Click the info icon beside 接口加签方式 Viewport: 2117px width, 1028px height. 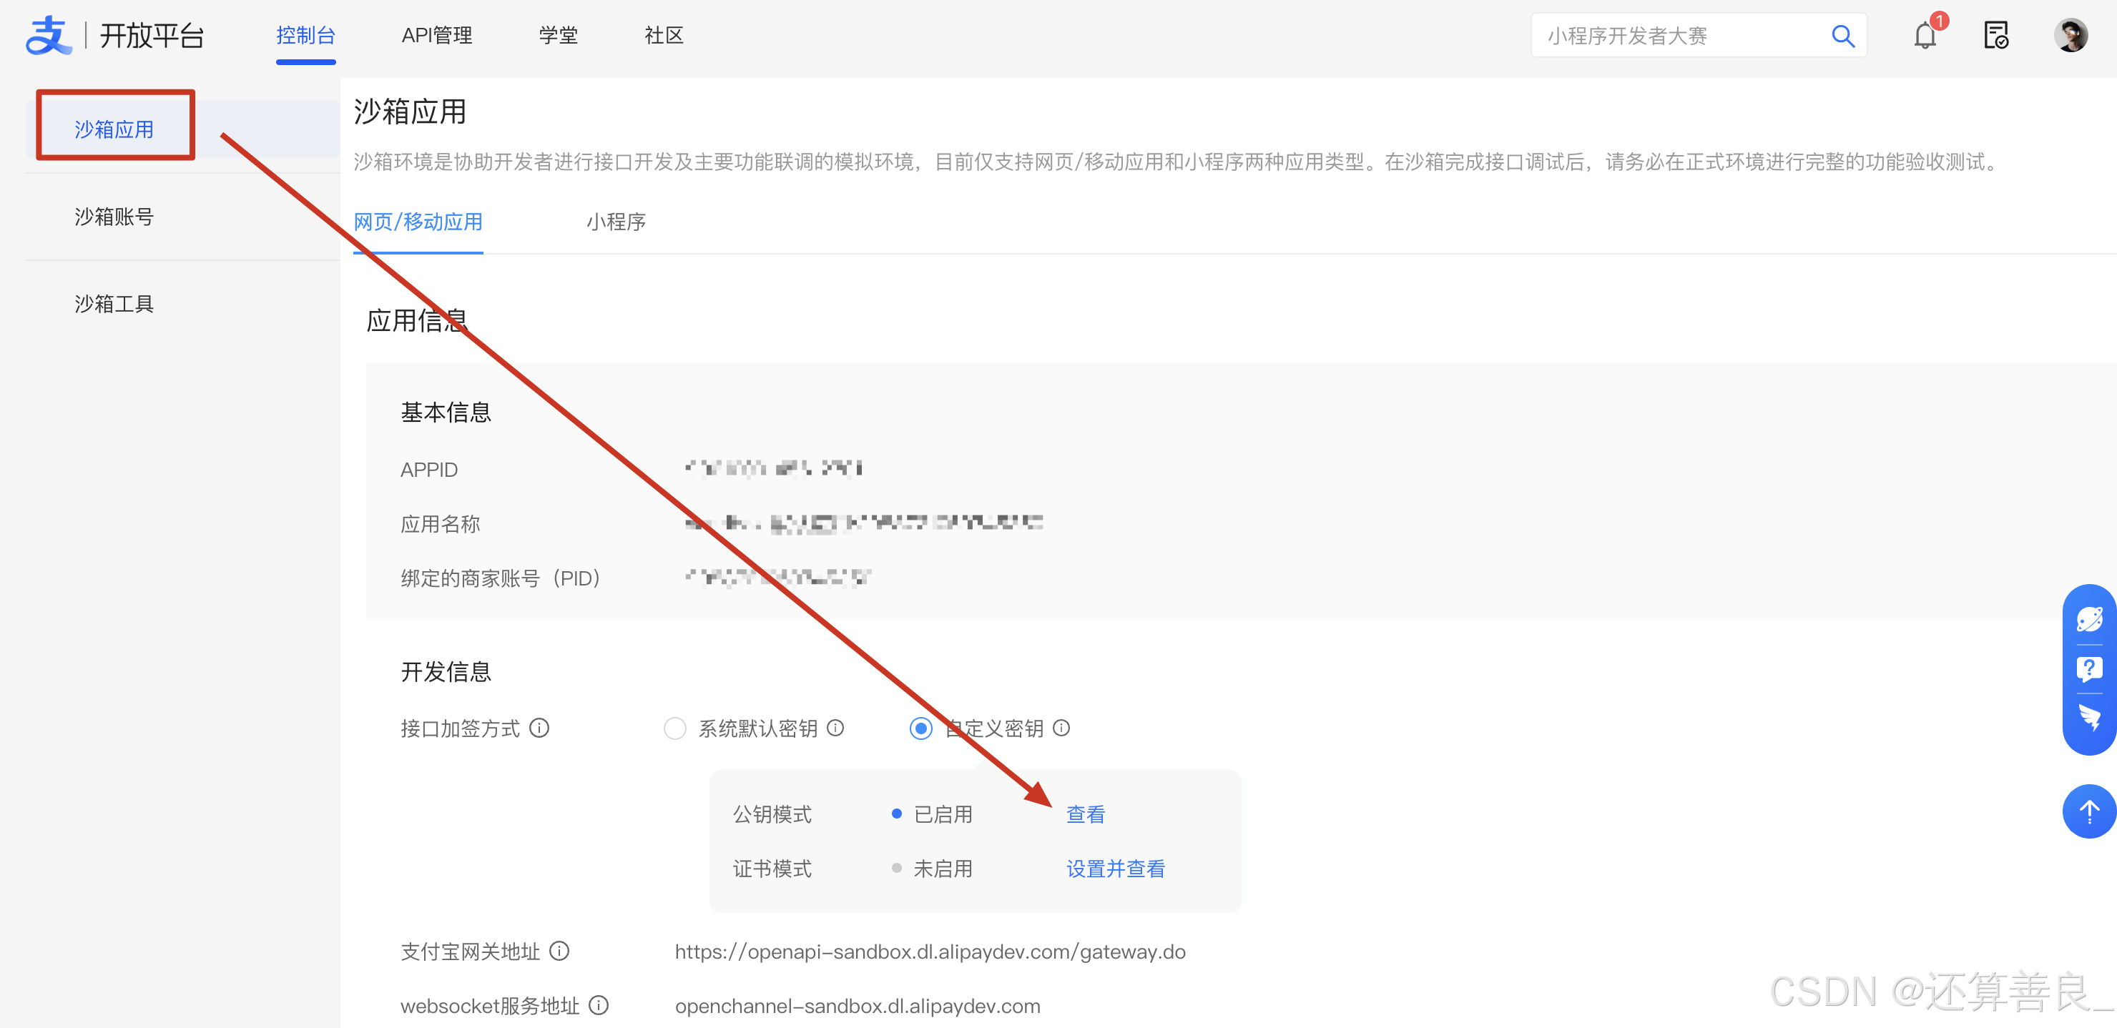(539, 728)
